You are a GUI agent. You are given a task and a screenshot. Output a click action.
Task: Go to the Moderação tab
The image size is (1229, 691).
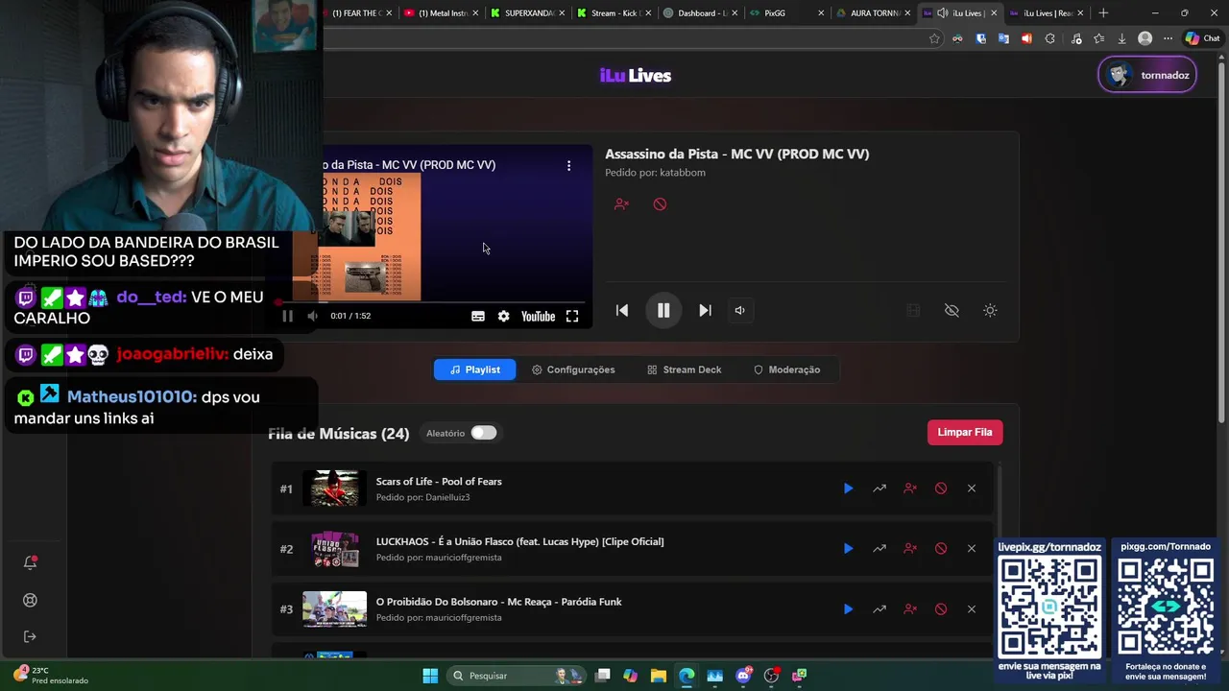[786, 369]
